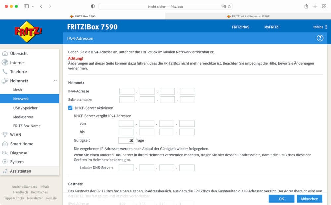Click the Telefonie phone icon

click(x=5, y=72)
